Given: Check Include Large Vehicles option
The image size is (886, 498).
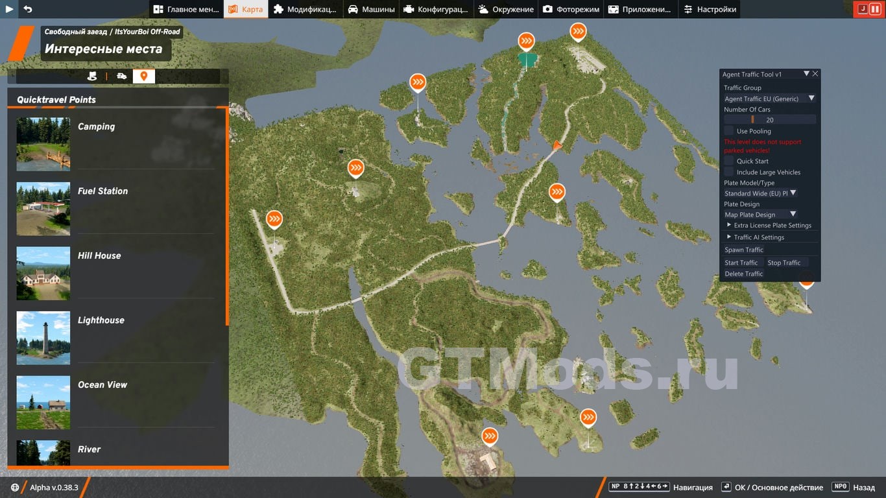Looking at the screenshot, I should pos(729,172).
